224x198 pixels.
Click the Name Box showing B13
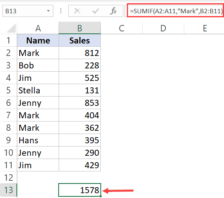(x=28, y=11)
